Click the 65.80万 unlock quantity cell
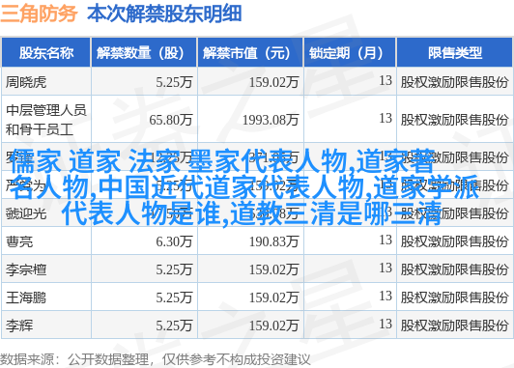This screenshot has width=514, height=368. click(170, 120)
